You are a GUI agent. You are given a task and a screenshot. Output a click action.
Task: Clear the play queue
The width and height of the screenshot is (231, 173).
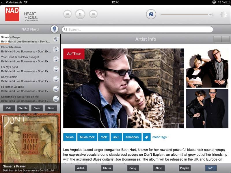click(37, 108)
